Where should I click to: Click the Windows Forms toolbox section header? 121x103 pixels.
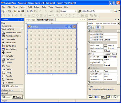pyautogui.click(x=11, y=29)
